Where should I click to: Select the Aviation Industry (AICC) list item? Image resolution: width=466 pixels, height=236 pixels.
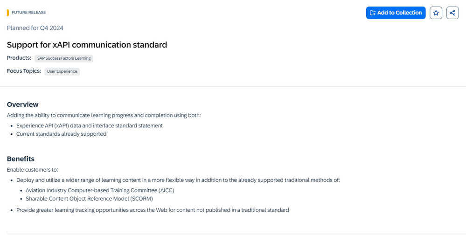coord(100,190)
